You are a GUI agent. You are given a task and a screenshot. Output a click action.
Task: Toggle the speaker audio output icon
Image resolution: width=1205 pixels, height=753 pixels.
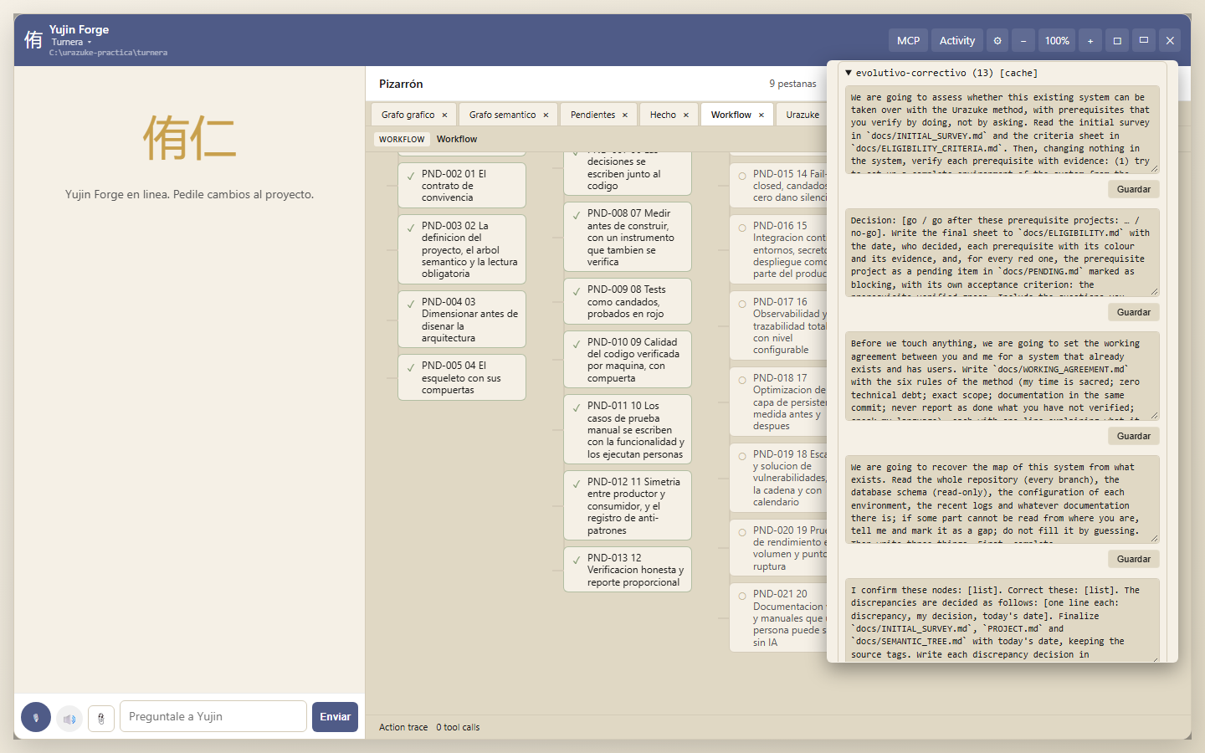click(69, 718)
